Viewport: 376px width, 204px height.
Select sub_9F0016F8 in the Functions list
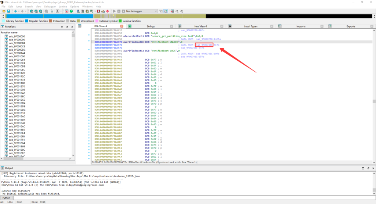17,137
